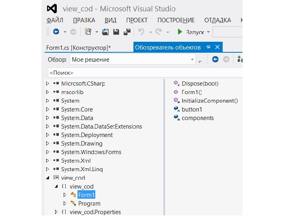Screen dimensions: 292x219
Task: Click the Object Browser forward arrow
Action: coord(226,59)
